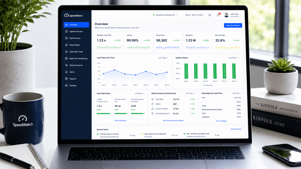
Task: Click the Performance gauge icon in sidebar
Action: 66,38
